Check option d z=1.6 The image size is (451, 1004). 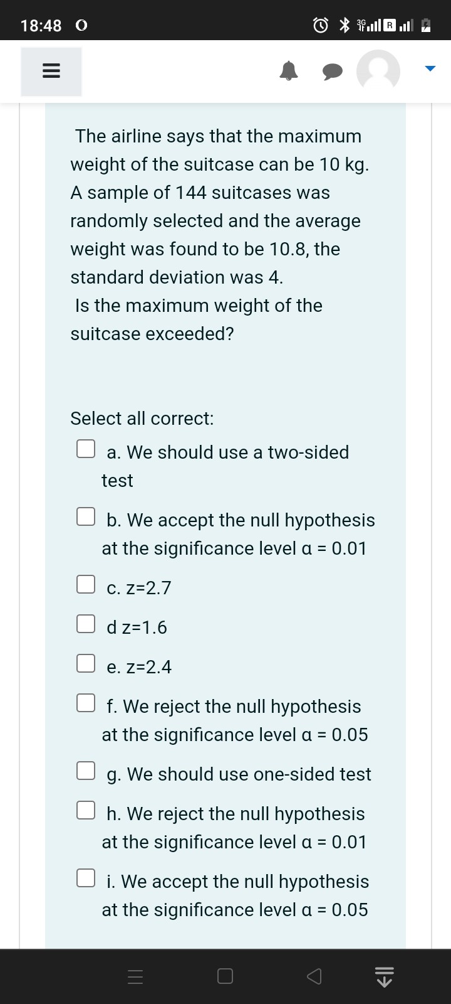[x=86, y=624]
